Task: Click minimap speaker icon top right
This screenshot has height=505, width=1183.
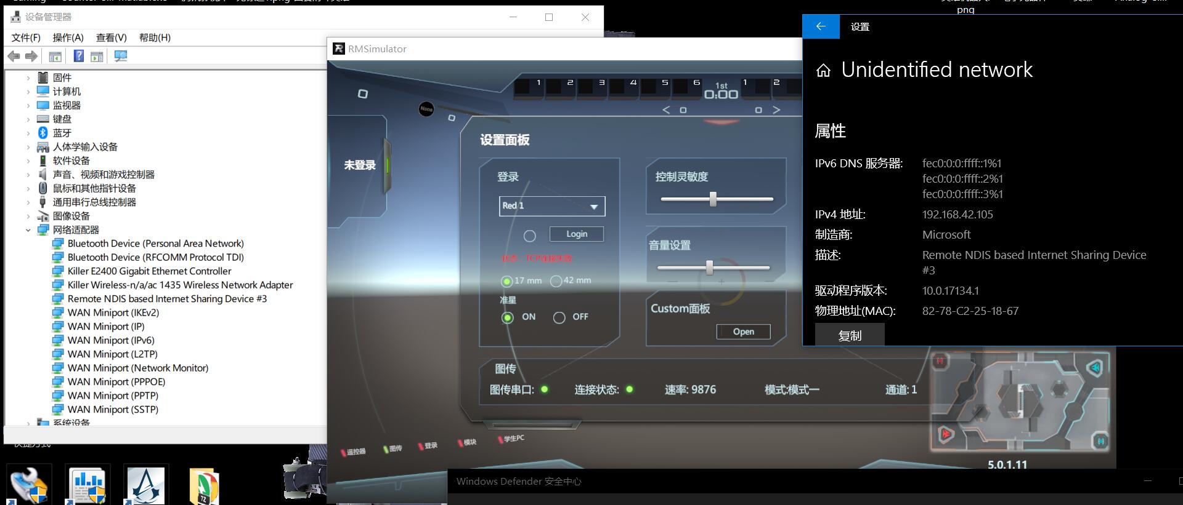Action: click(1095, 368)
